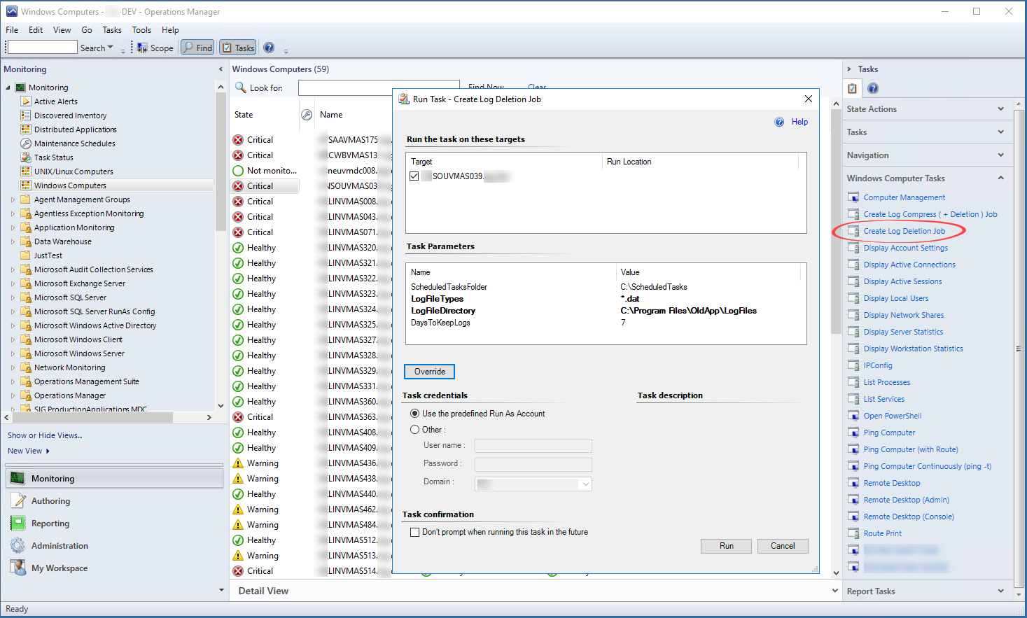Click the Help icon in the Run Task dialog
Screen dimensions: 1027x618
[779, 122]
